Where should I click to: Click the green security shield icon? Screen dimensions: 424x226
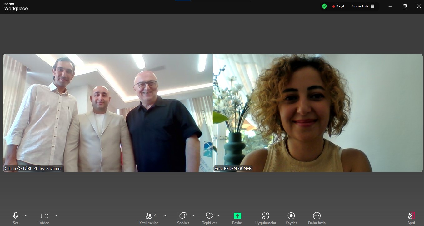pos(324,6)
